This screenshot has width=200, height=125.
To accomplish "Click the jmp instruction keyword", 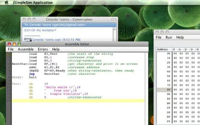I will coord(32,74).
